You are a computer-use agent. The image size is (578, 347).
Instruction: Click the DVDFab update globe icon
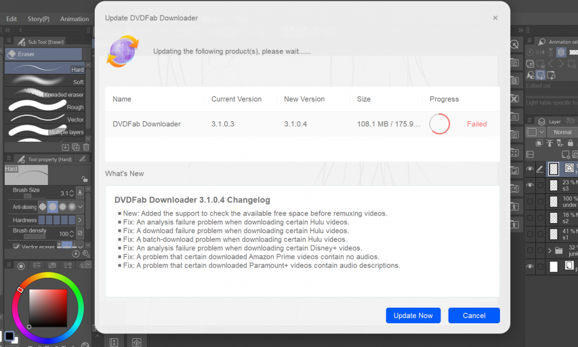(x=123, y=52)
